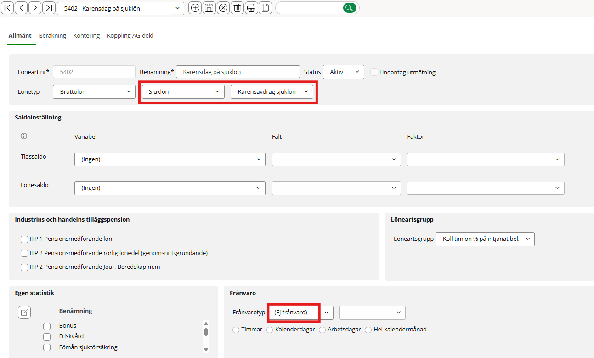Open the Kontering tab

(x=86, y=36)
